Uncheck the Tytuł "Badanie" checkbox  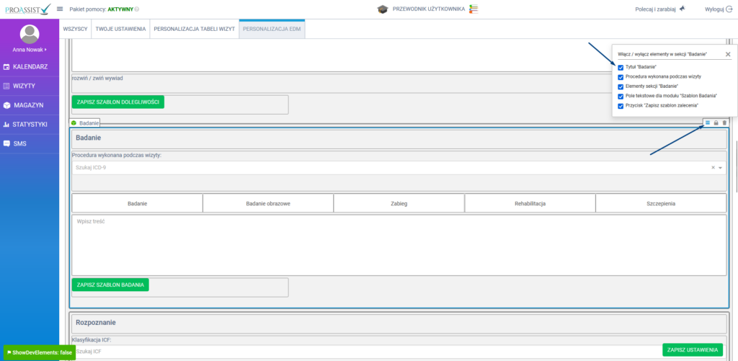pos(621,67)
